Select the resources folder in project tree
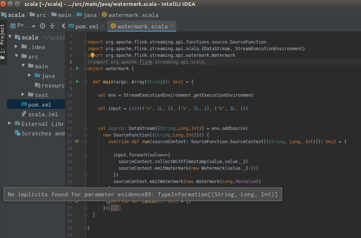The width and height of the screenshot is (361, 238). 50,85
